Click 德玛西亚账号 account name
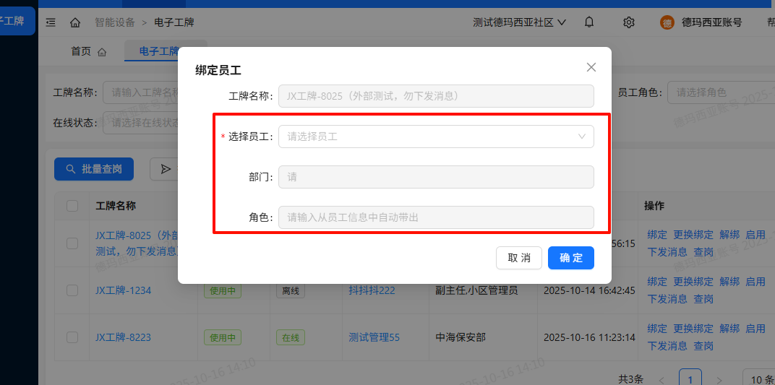 (x=711, y=22)
